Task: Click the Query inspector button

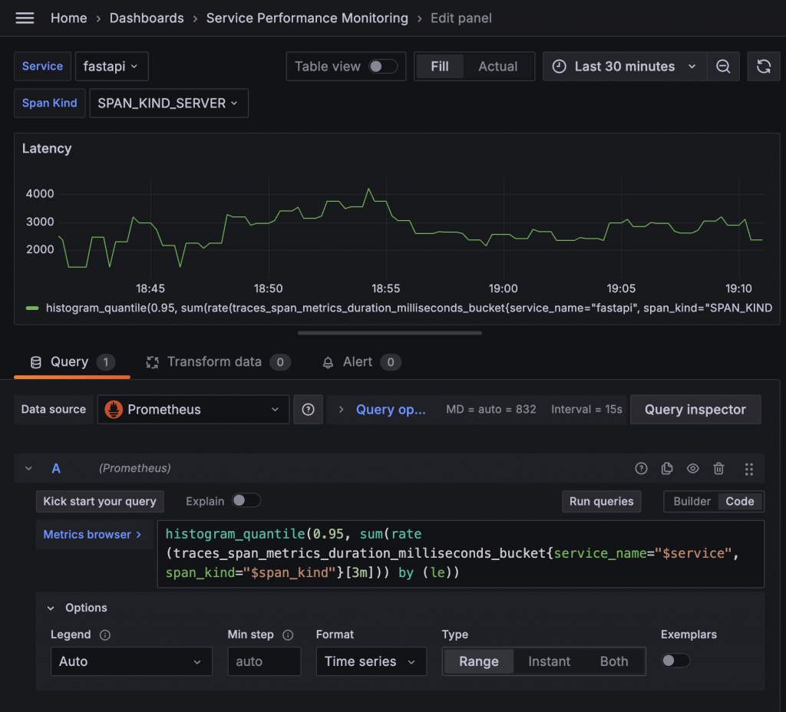Action: click(x=695, y=410)
